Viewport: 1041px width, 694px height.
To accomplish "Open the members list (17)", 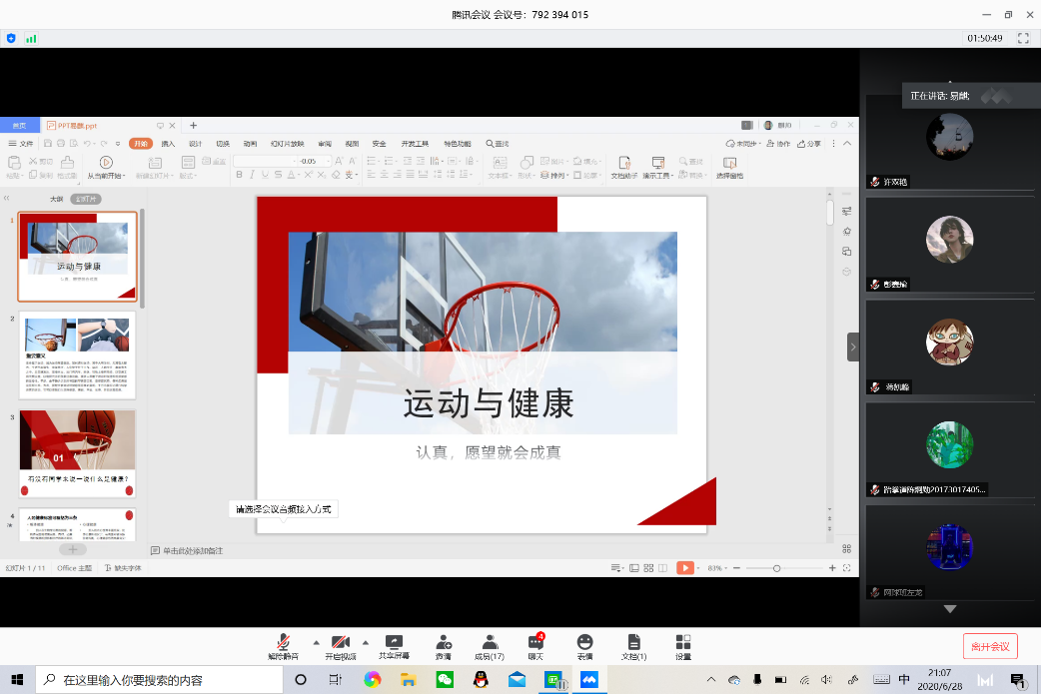I will pyautogui.click(x=490, y=645).
